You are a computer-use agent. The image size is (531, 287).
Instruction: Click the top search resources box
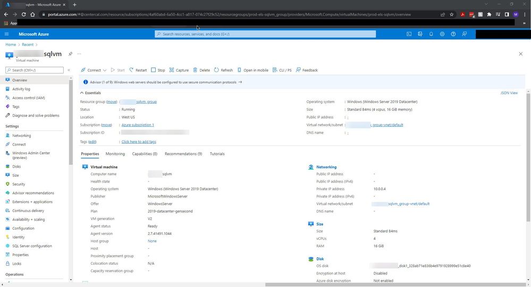tap(265, 34)
